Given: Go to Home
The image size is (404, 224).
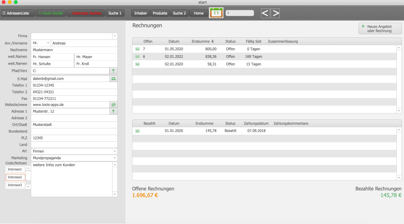Looking at the screenshot, I should coord(199,13).
